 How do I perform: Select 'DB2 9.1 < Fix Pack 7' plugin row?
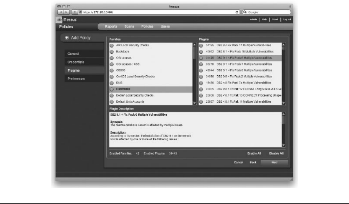(x=240, y=64)
